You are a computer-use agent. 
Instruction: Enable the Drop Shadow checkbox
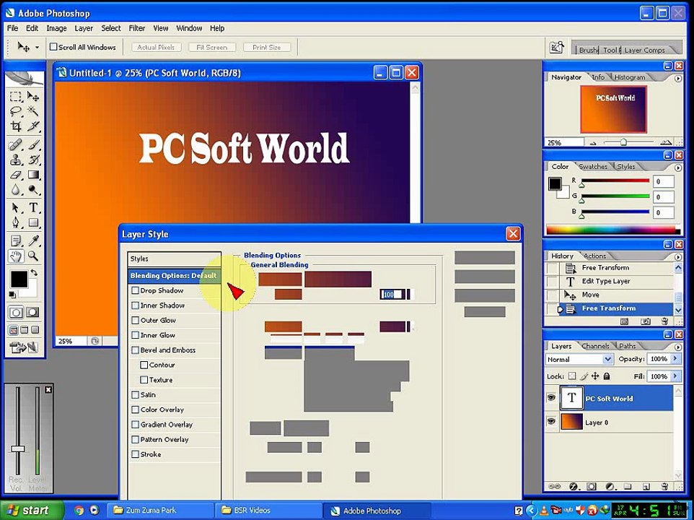pyautogui.click(x=136, y=290)
